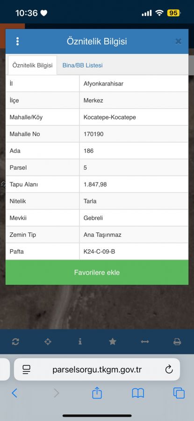Tap the parselsorgu.tkgm.gov.tr address bar
This screenshot has height=421, width=194.
[x=97, y=370]
